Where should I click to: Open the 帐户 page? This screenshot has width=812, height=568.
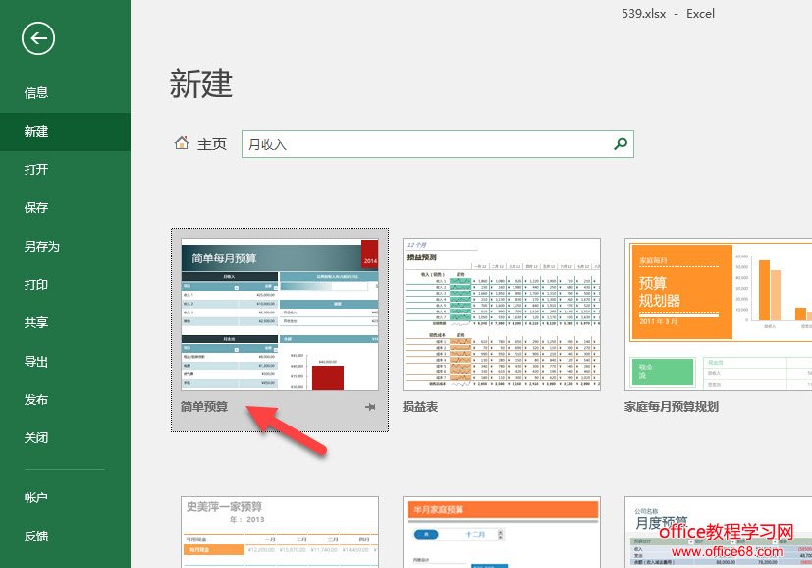(36, 498)
